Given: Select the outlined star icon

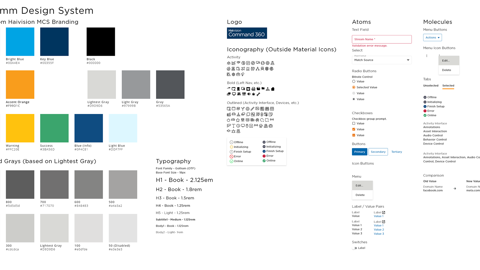Looking at the screenshot, I should pyautogui.click(x=238, y=120).
